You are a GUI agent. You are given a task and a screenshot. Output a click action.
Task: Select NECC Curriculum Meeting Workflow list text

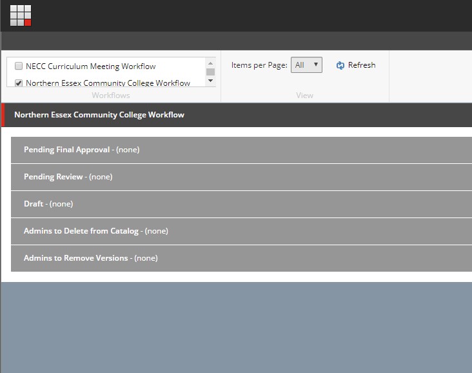(90, 66)
